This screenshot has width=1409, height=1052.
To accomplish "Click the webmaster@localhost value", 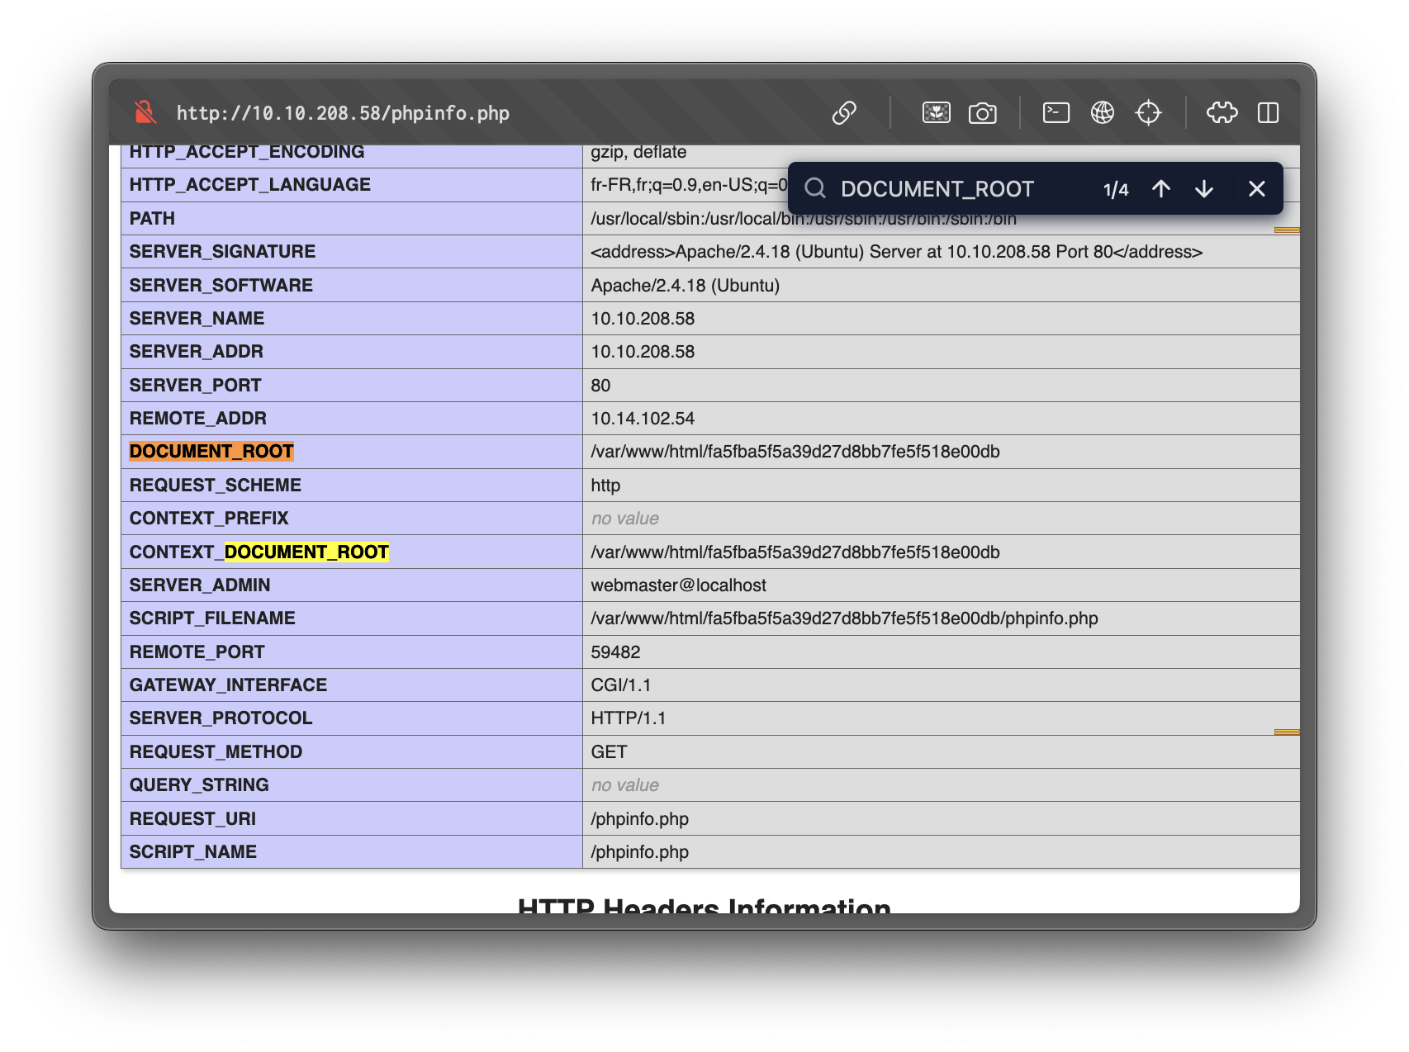I will coord(678,585).
